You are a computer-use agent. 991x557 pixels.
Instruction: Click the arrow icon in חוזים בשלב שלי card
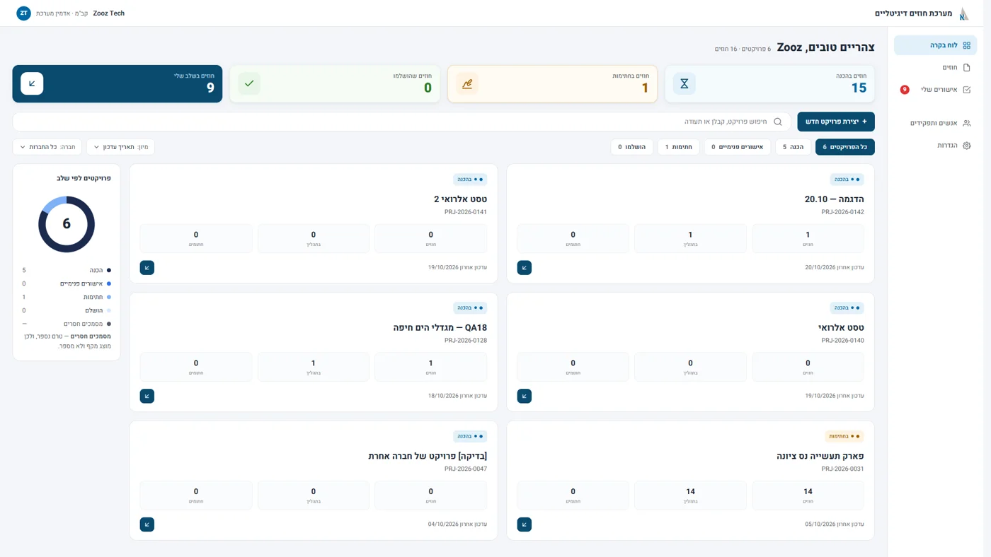pos(32,83)
